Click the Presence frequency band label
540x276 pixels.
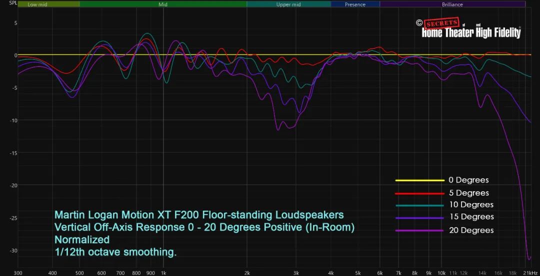click(x=355, y=5)
